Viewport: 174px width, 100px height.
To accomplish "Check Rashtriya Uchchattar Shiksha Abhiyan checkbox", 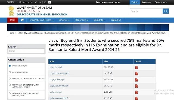I will (x=10, y=94).
